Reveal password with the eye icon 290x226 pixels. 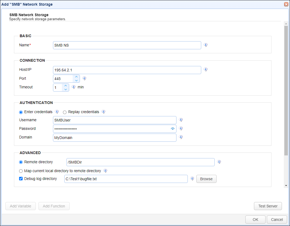tap(172, 129)
